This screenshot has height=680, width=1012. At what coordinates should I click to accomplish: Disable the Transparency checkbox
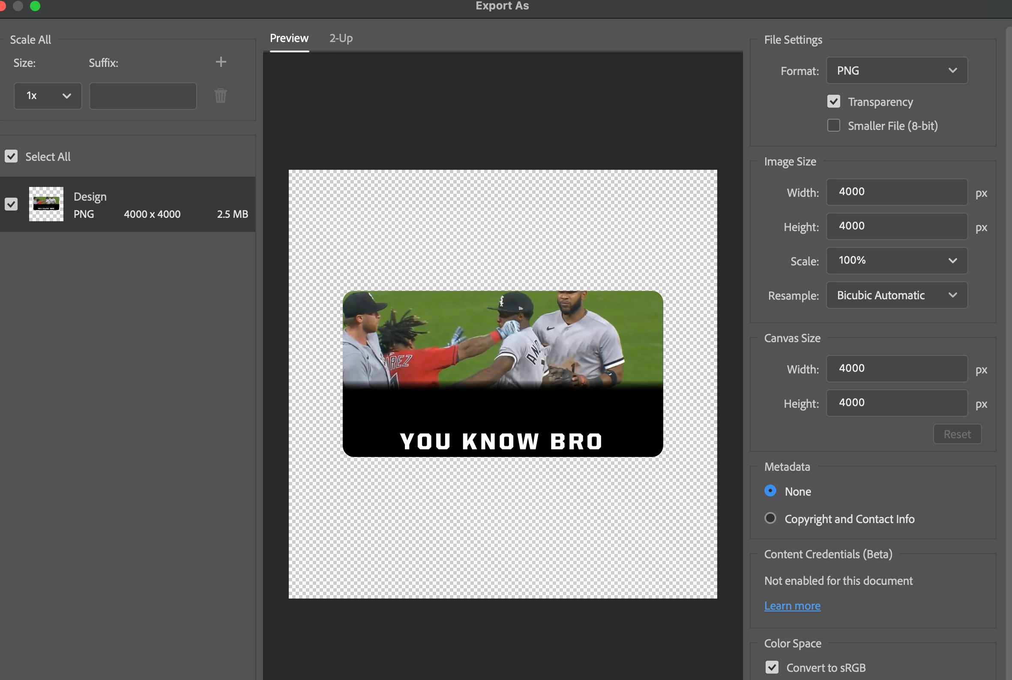tap(833, 102)
